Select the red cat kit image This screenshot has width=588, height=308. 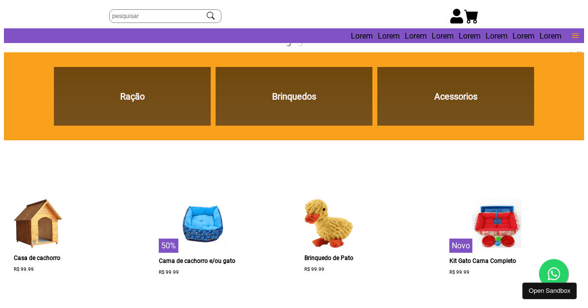[x=497, y=223]
